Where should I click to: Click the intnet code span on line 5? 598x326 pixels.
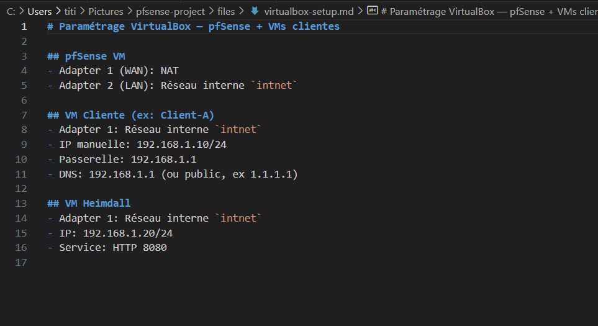(274, 85)
